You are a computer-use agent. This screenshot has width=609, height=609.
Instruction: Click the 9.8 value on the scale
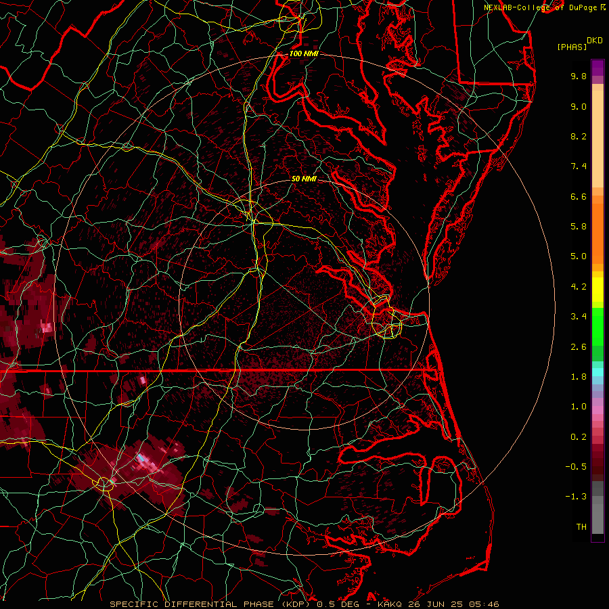pyautogui.click(x=579, y=76)
